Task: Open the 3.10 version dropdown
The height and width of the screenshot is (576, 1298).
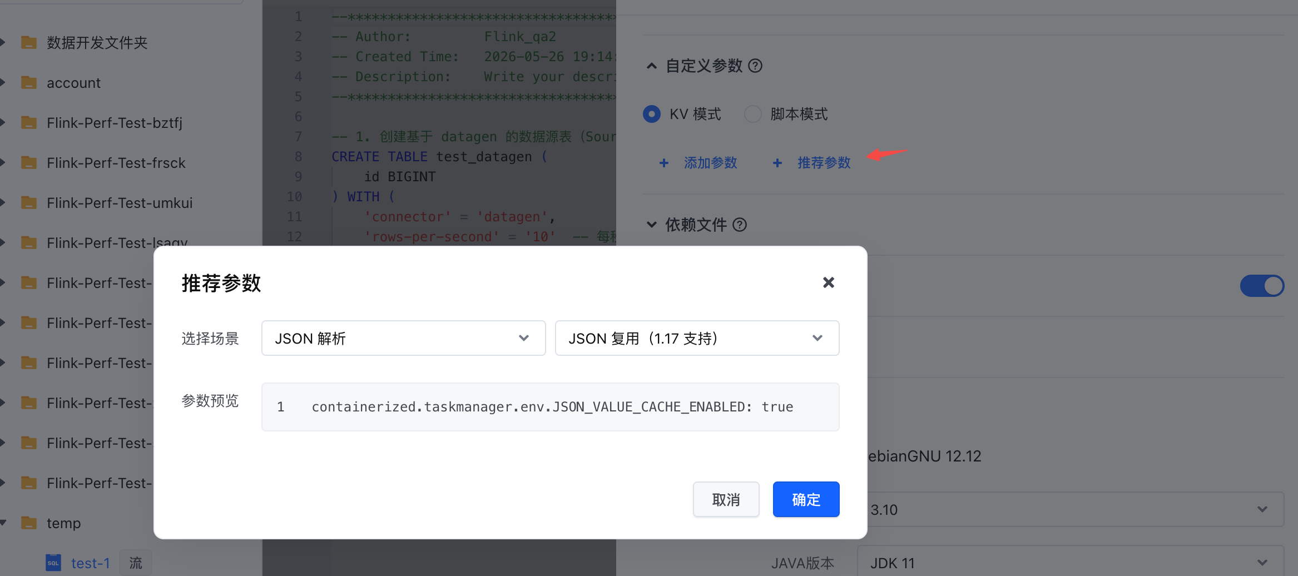Action: click(x=1071, y=509)
